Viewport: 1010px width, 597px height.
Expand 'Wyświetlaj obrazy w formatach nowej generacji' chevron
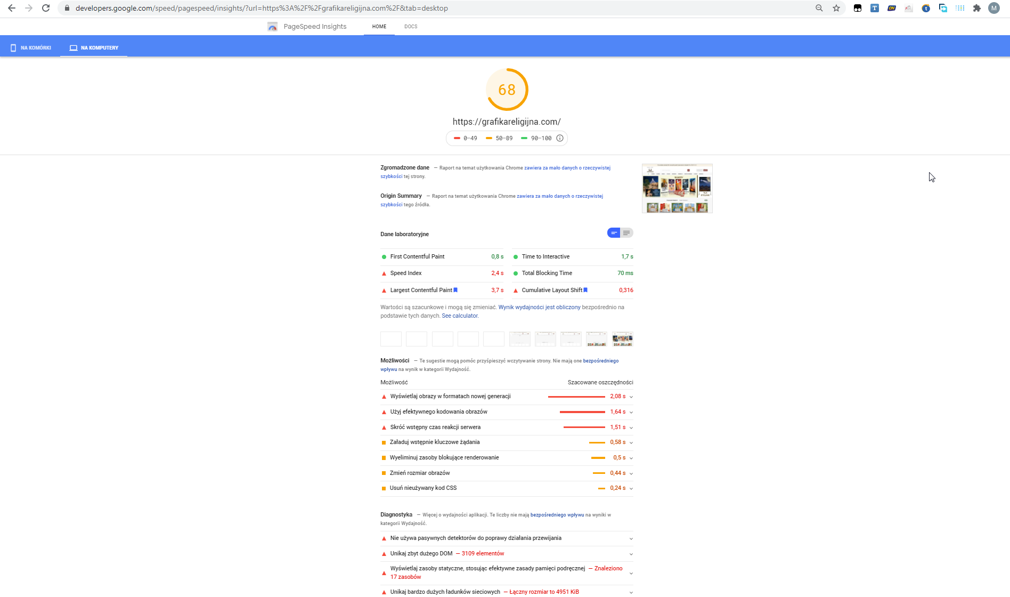(631, 397)
